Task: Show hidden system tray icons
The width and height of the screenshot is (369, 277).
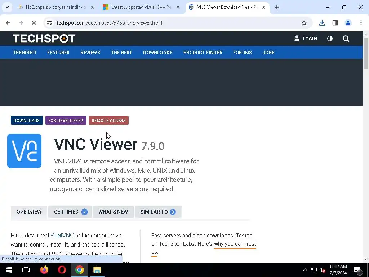Action: coord(305,270)
